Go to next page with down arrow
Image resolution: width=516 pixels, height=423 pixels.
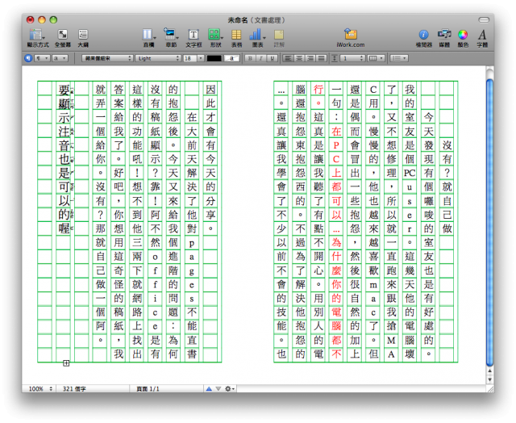[218, 389]
